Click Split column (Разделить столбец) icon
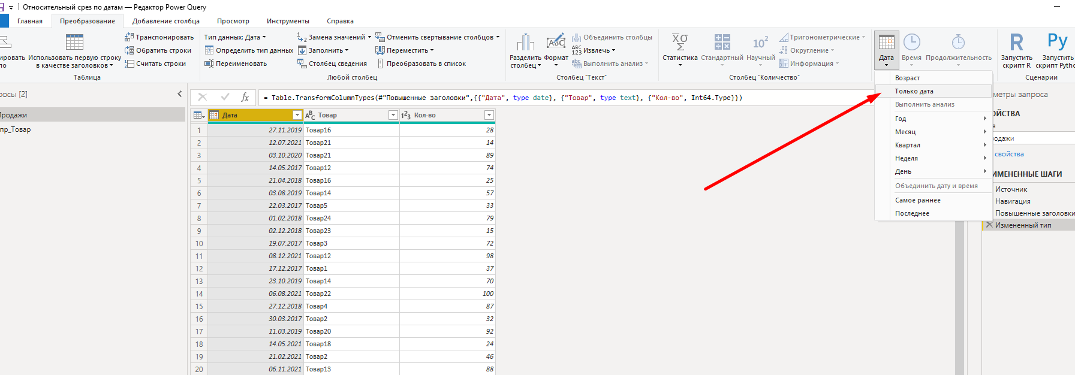The image size is (1075, 375). pyautogui.click(x=525, y=42)
